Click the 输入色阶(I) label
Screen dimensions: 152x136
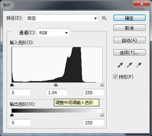click(x=22, y=42)
